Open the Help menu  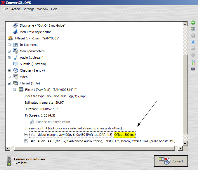coord(54,9)
